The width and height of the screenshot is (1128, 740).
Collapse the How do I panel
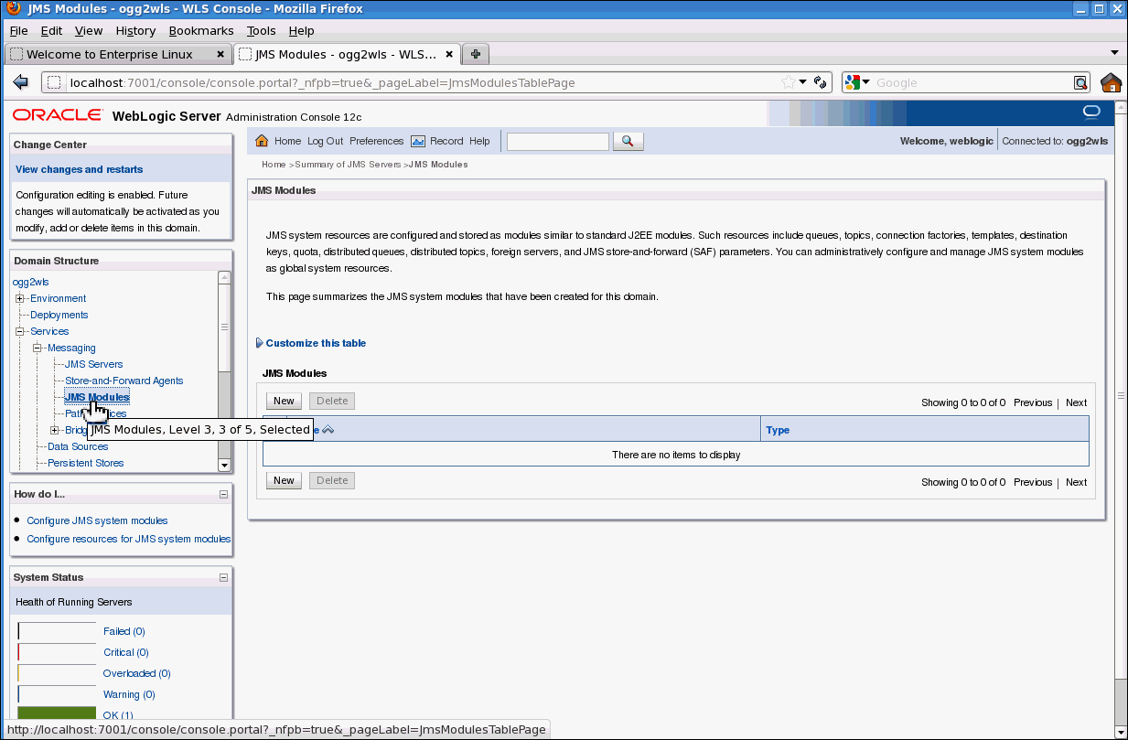(223, 494)
